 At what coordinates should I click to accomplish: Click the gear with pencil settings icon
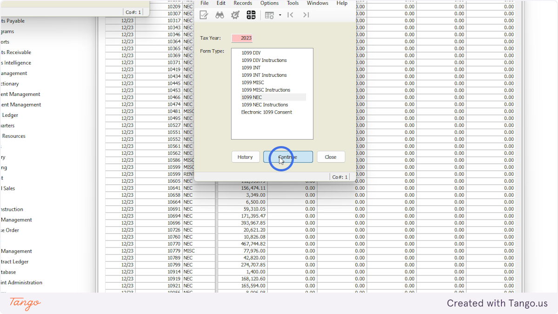(x=235, y=15)
